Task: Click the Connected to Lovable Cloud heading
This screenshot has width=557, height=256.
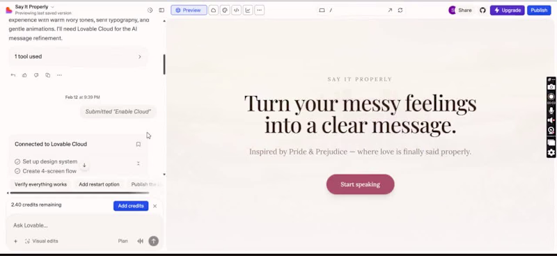Action: click(x=51, y=144)
